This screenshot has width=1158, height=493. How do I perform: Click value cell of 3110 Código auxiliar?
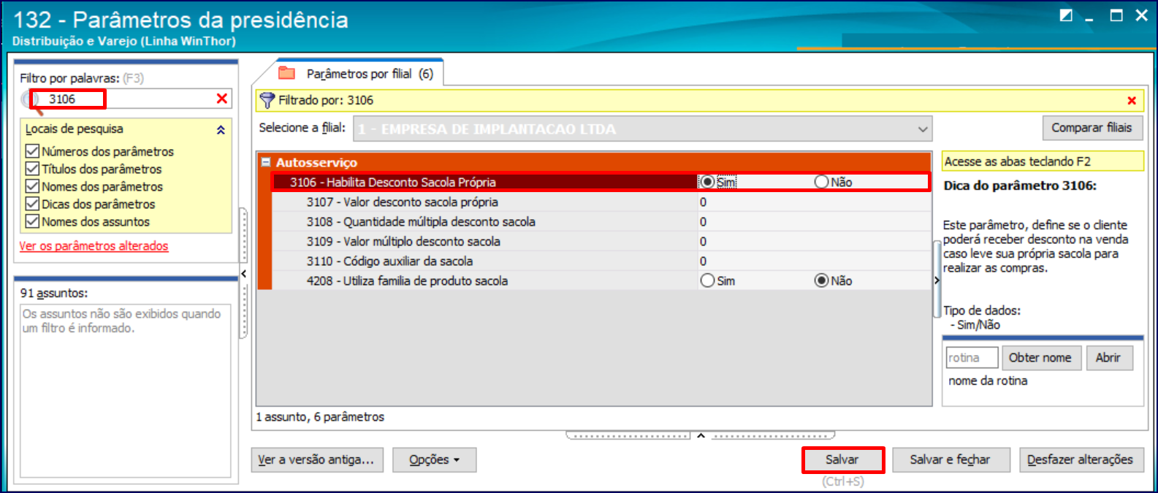click(x=814, y=261)
